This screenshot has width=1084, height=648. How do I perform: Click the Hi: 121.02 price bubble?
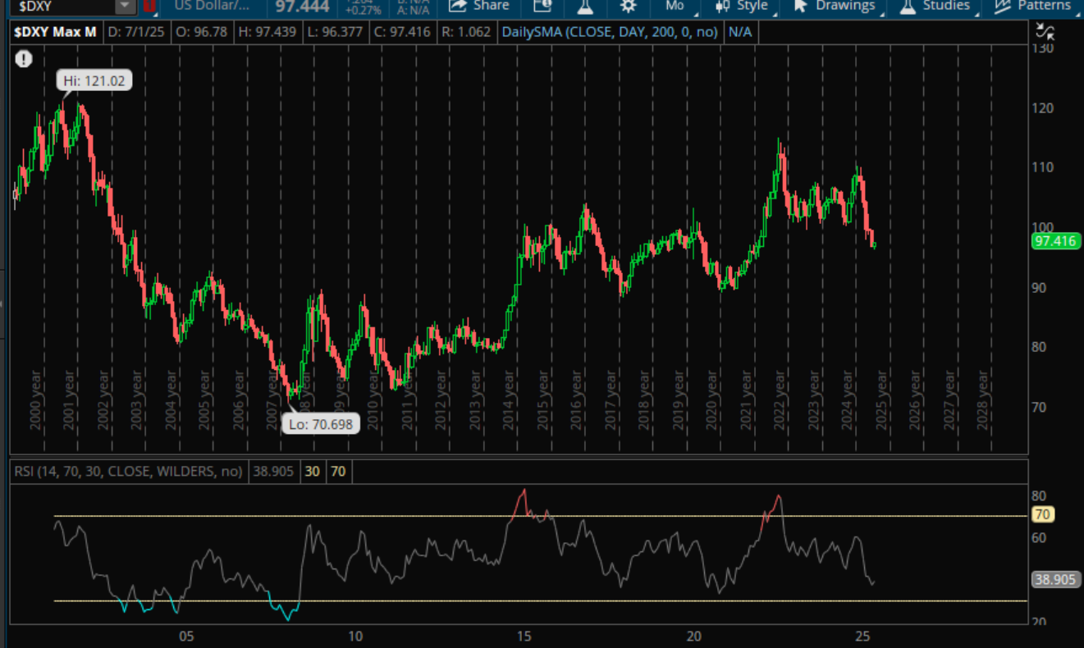pos(94,81)
